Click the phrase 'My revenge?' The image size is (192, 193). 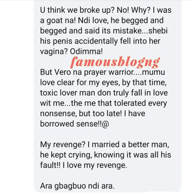click(63, 145)
